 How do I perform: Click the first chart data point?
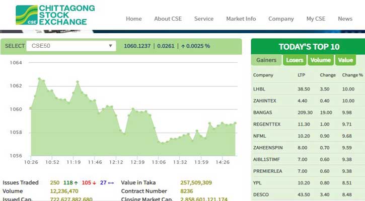31,108
